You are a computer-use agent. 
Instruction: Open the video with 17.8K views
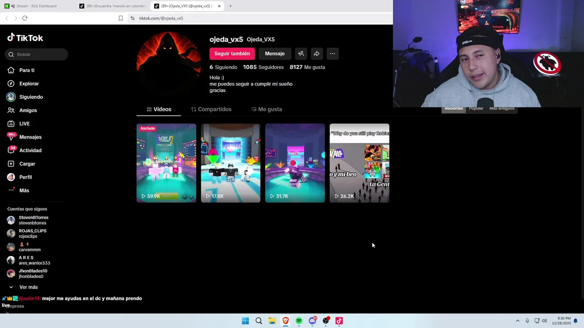[x=230, y=163]
